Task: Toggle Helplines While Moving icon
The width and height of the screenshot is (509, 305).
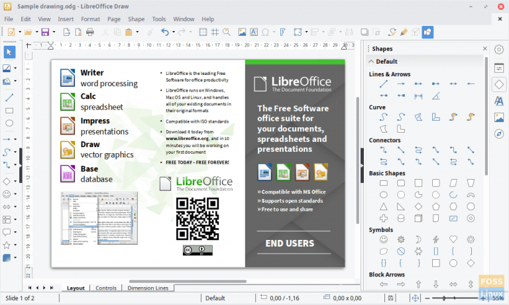Action: [x=215, y=32]
